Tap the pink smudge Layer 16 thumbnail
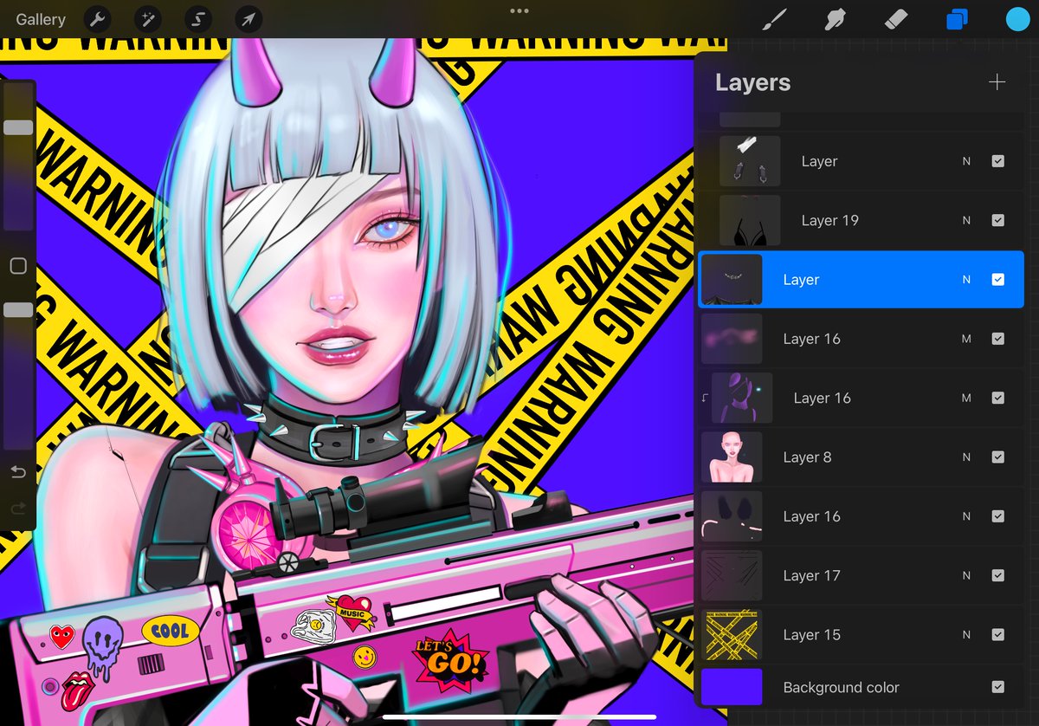 click(732, 339)
